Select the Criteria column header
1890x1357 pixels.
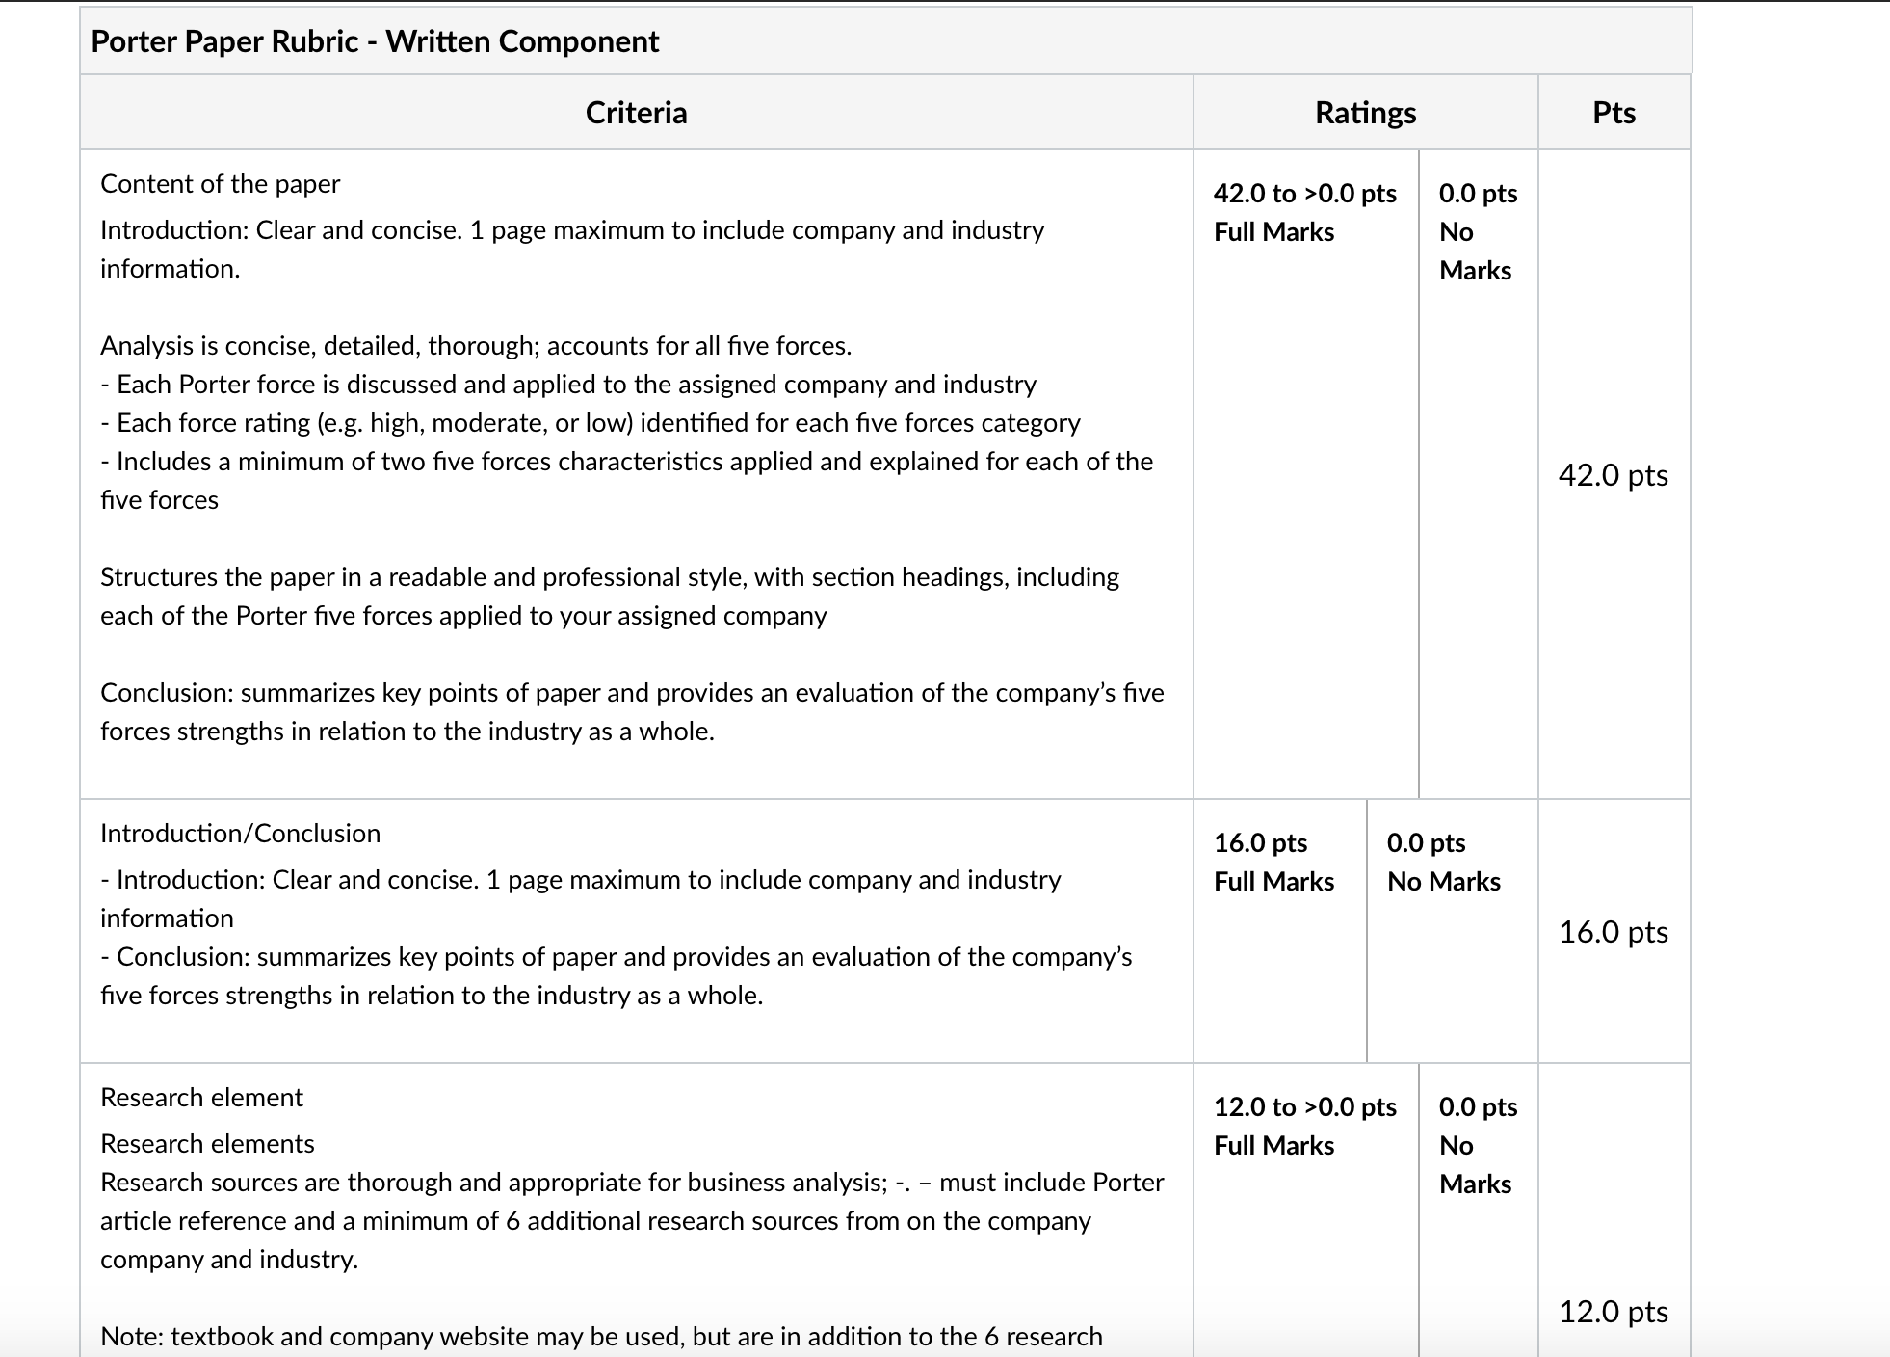[x=636, y=113]
